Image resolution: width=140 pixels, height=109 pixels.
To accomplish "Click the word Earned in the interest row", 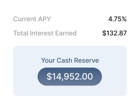I will (x=66, y=33).
